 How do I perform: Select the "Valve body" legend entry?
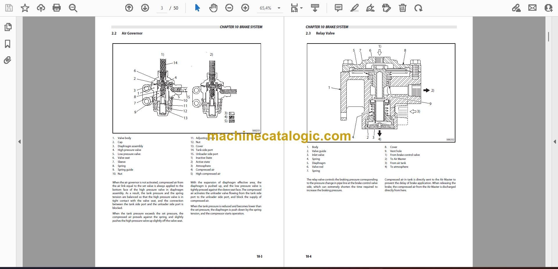124,138
